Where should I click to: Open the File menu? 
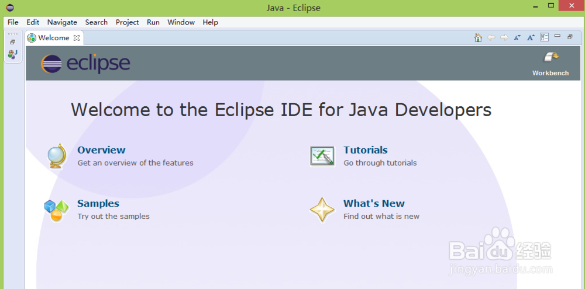tap(13, 22)
